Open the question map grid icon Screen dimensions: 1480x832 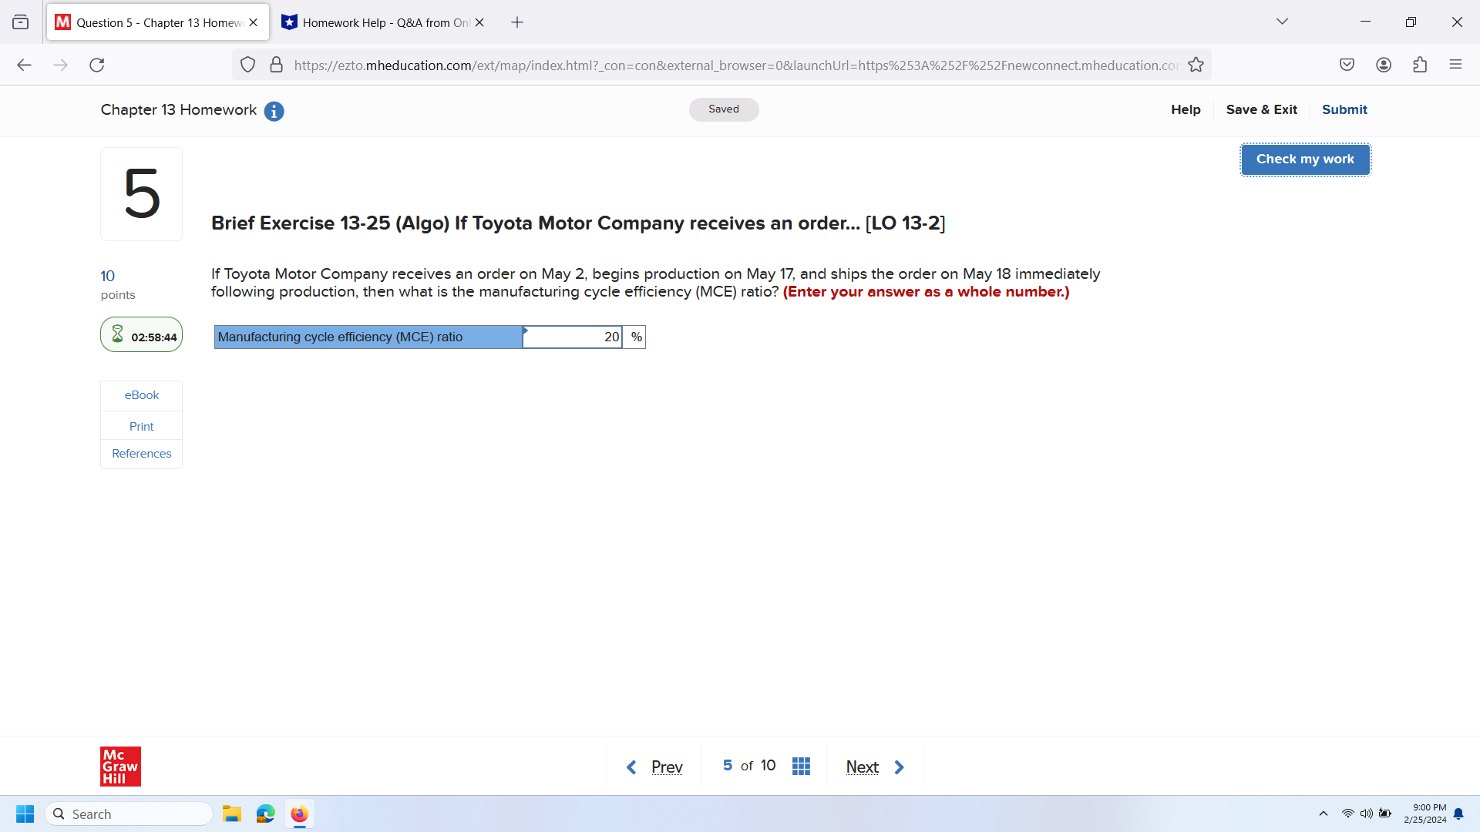801,766
